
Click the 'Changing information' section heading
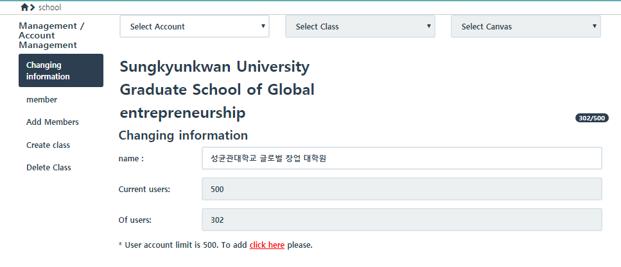point(184,136)
